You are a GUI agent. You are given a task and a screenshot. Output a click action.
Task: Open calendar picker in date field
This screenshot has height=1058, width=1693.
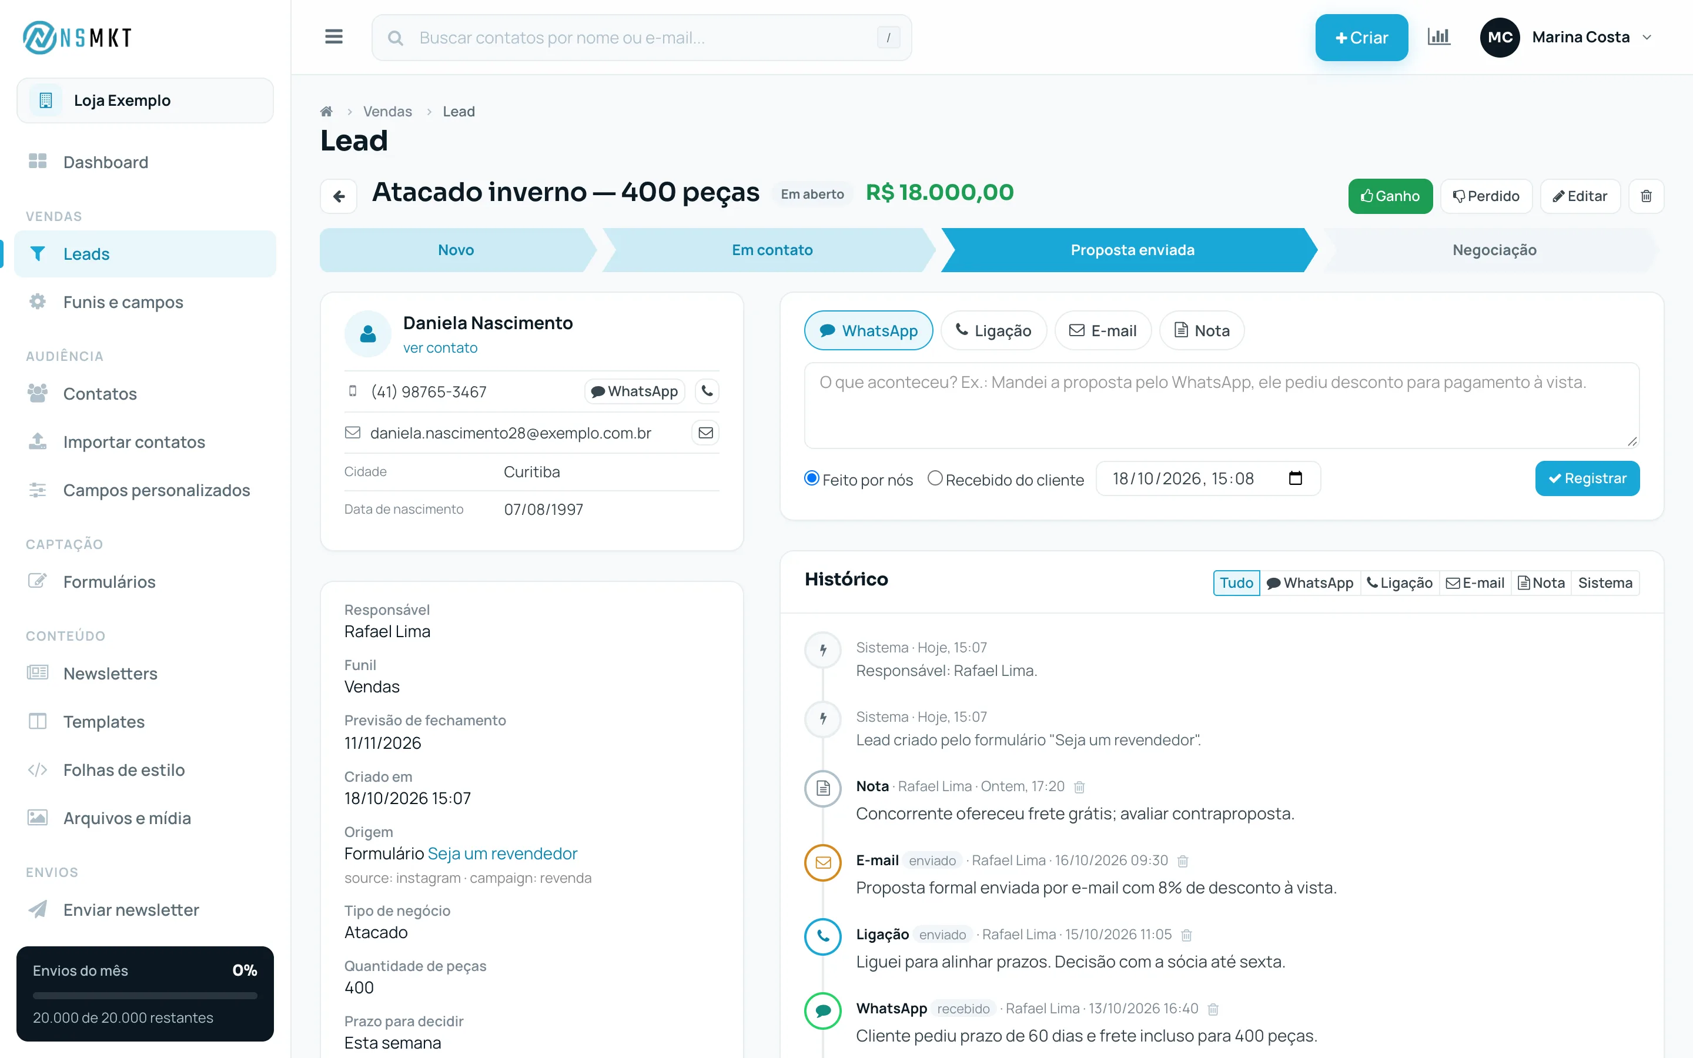pos(1295,478)
